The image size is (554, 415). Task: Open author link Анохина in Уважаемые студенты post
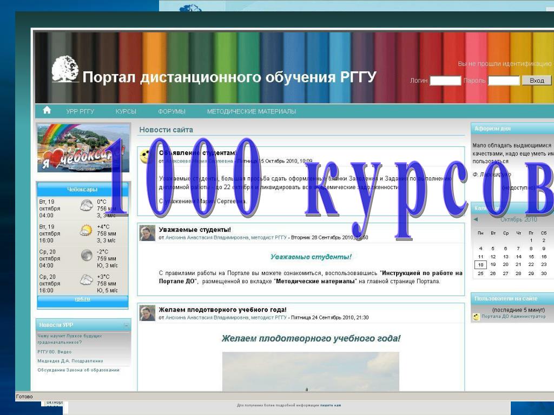click(226, 238)
